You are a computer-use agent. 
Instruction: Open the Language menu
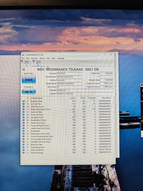(61, 58)
